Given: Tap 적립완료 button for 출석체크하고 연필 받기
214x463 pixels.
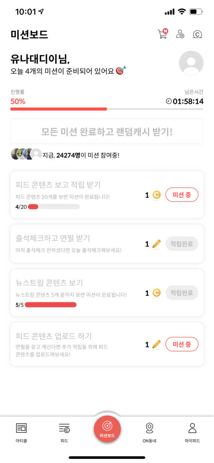Looking at the screenshot, I should coord(182,244).
